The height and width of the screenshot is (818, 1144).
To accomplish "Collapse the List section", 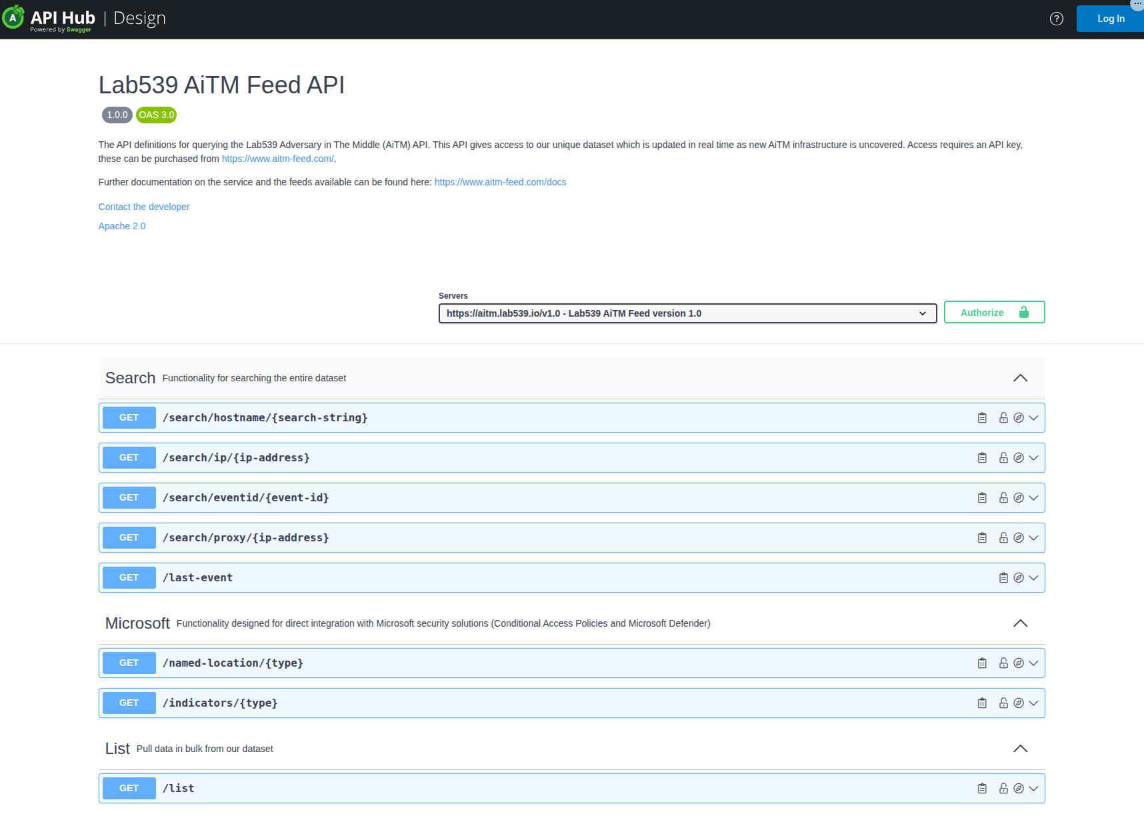I will tap(1020, 749).
